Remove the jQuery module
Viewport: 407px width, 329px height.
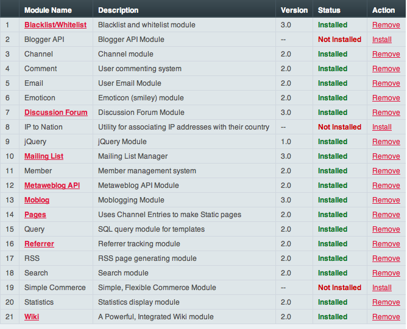pos(386,142)
